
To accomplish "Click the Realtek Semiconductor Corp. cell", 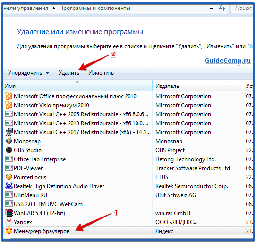I will [x=192, y=186].
